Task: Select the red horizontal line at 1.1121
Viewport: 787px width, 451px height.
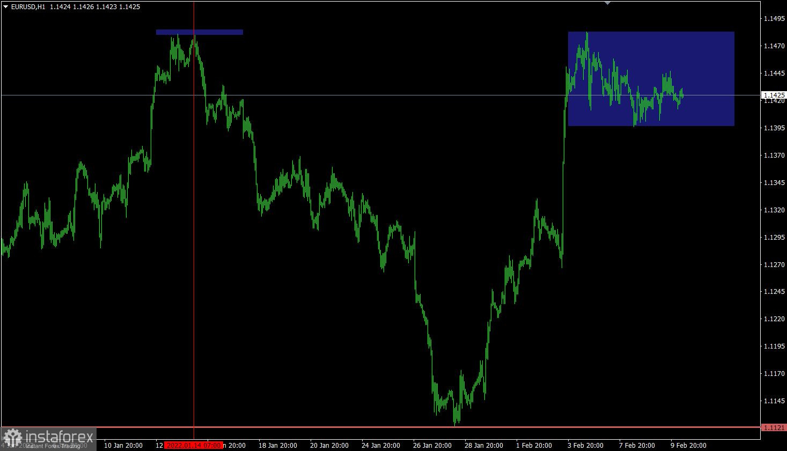Action: click(x=380, y=427)
